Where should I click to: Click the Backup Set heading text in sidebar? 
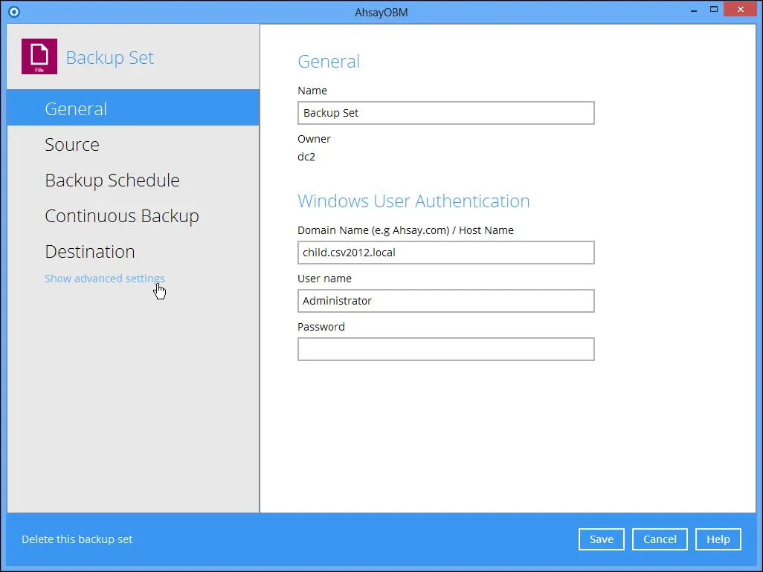click(110, 58)
